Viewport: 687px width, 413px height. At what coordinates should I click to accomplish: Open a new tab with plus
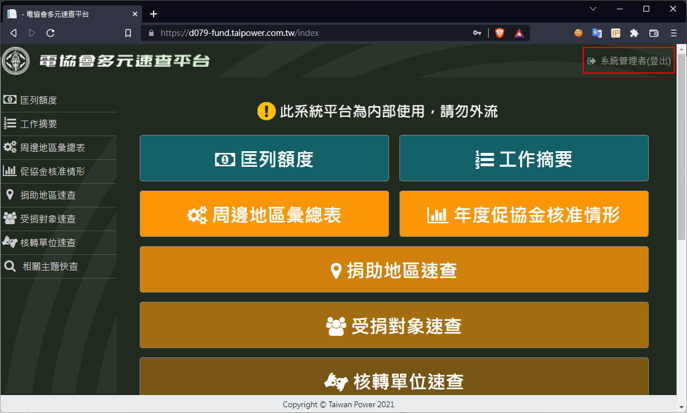tap(154, 14)
